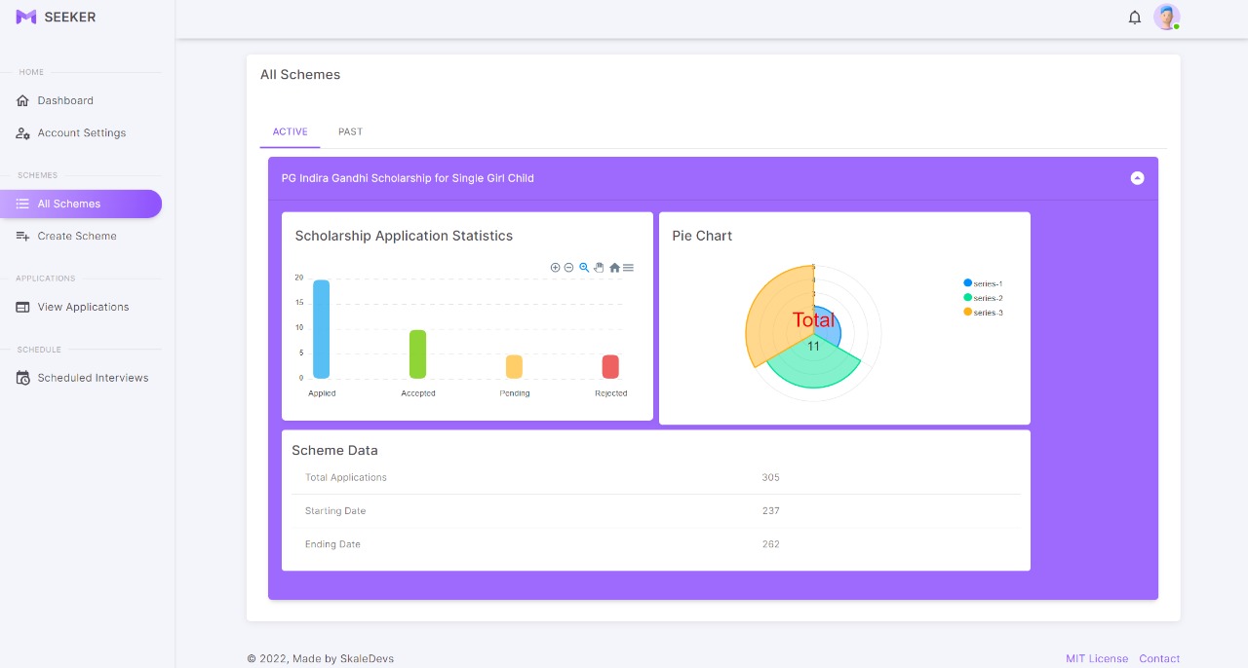1248x668 pixels.
Task: Reset chart zoom with the home icon
Action: pyautogui.click(x=614, y=268)
